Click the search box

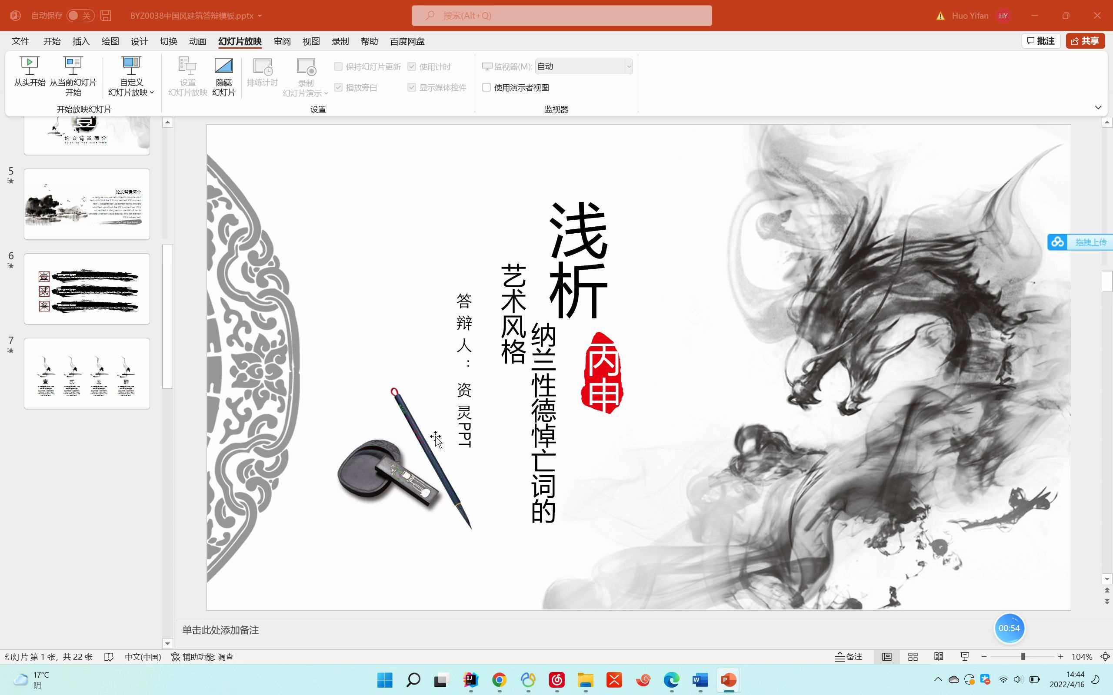[x=562, y=16]
